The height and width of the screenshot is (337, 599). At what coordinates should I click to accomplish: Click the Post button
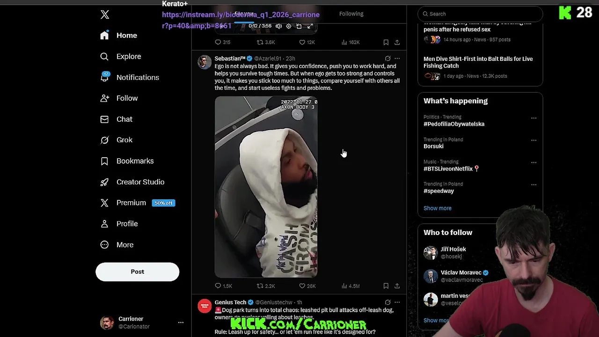point(137,272)
